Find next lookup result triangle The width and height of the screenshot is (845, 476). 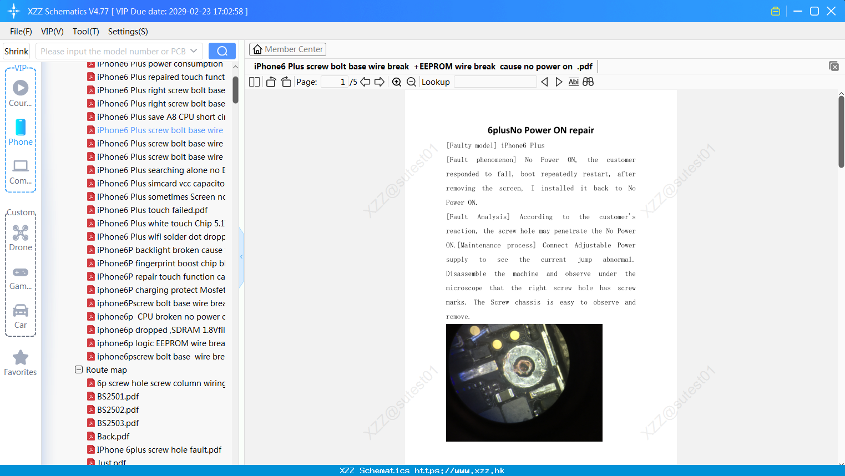pos(559,82)
